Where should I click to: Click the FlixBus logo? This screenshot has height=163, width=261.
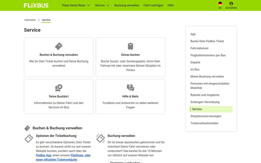coord(36,5)
